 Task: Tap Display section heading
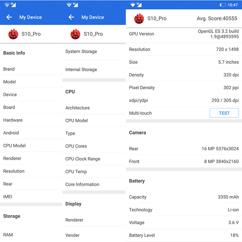pos(73,204)
